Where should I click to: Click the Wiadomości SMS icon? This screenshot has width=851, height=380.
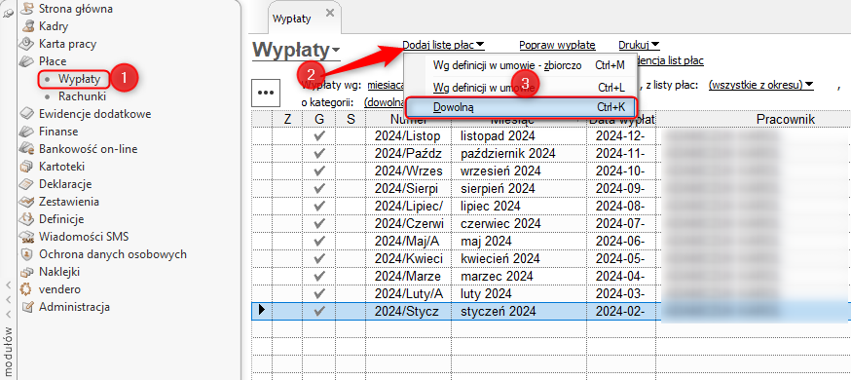click(26, 237)
